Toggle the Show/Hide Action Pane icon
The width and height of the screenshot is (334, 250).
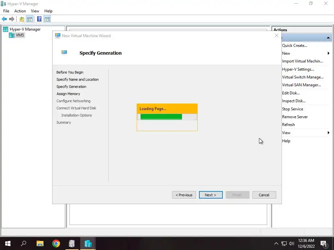click(x=47, y=19)
